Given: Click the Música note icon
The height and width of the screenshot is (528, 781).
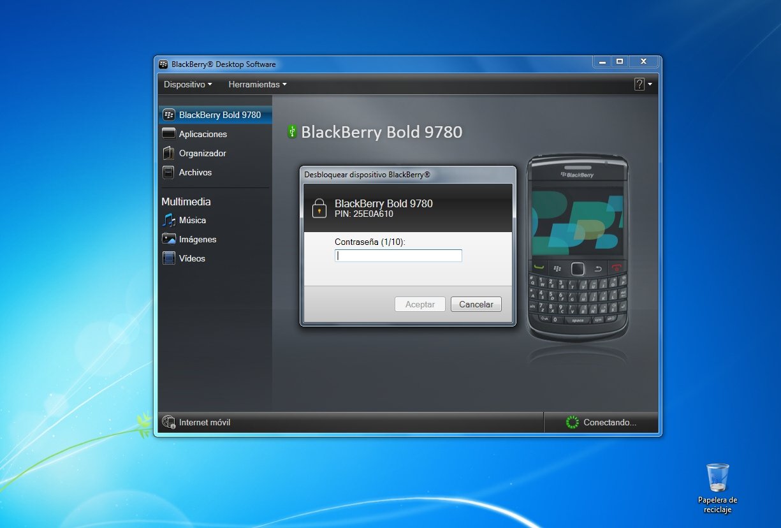Looking at the screenshot, I should pyautogui.click(x=169, y=220).
